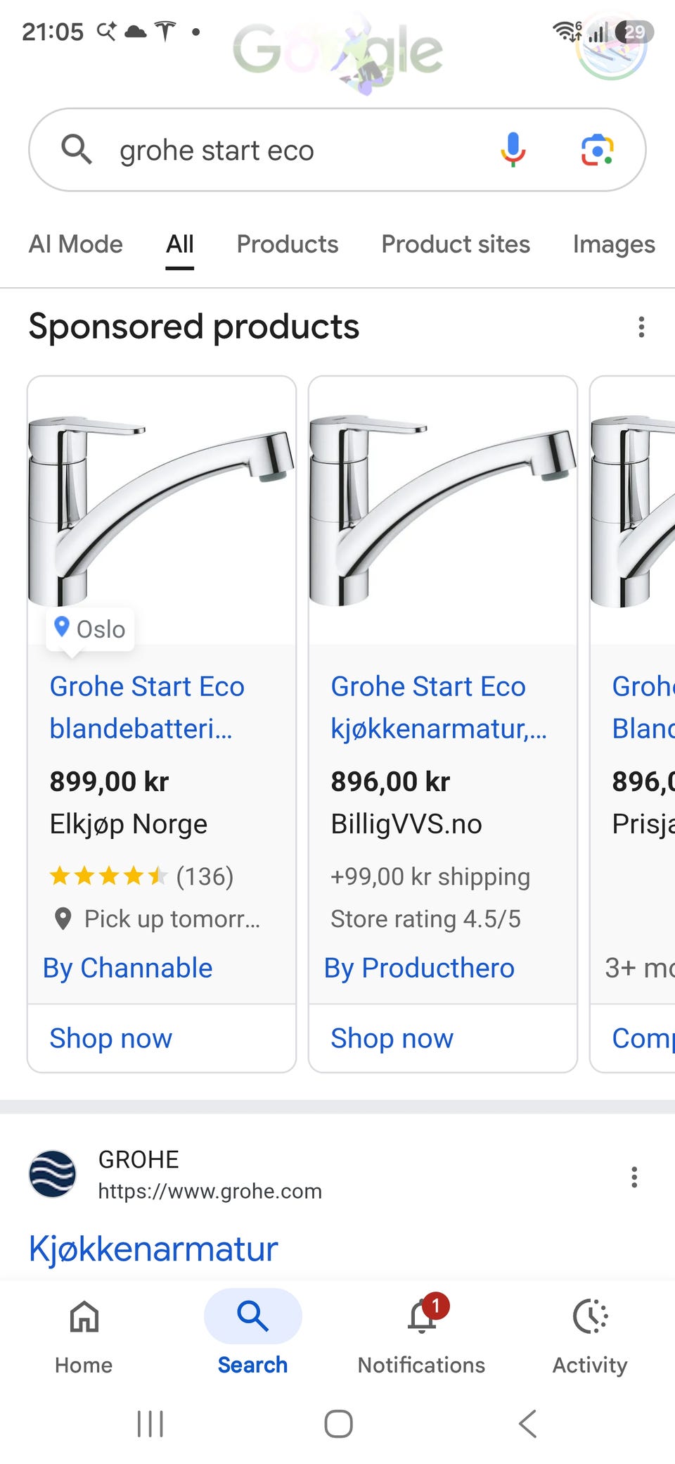Tap Shop now under BilligVVS.no
Image resolution: width=675 pixels, height=1464 pixels.
392,1038
